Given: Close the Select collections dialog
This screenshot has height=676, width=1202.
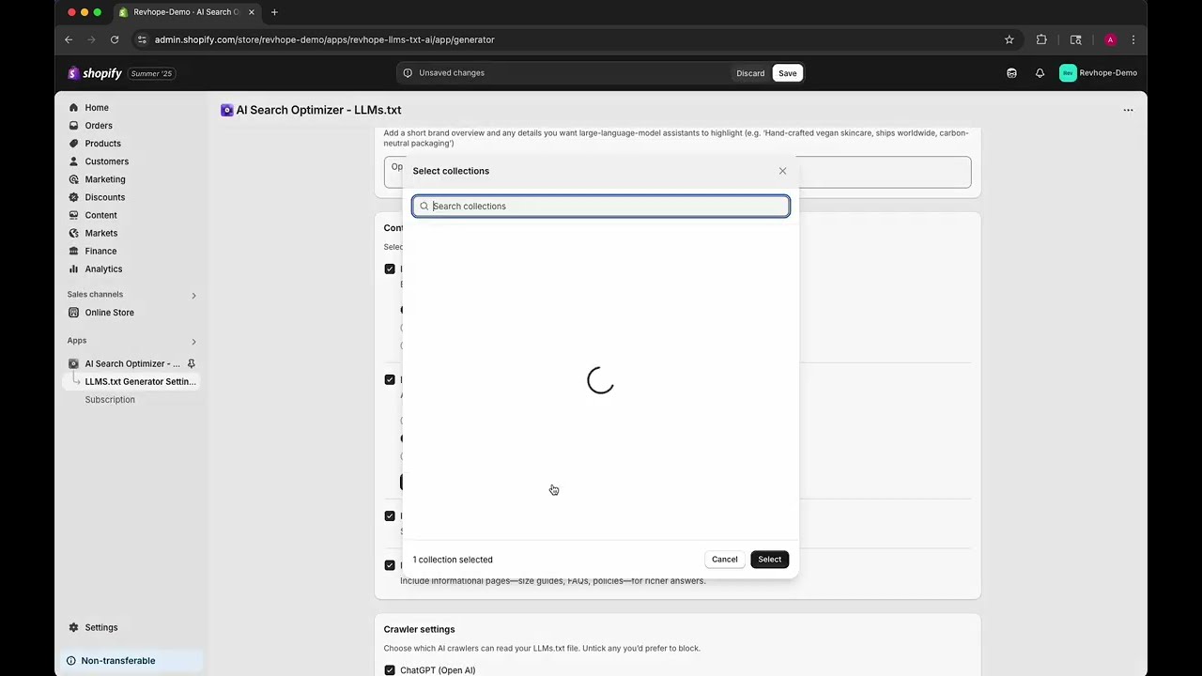Looking at the screenshot, I should coord(782,171).
